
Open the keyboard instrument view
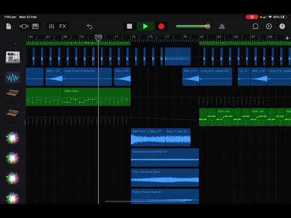click(x=35, y=26)
